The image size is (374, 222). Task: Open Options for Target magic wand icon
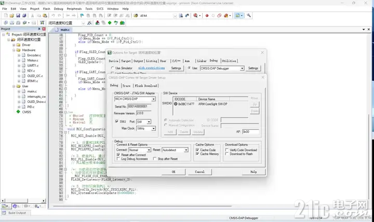point(89,23)
